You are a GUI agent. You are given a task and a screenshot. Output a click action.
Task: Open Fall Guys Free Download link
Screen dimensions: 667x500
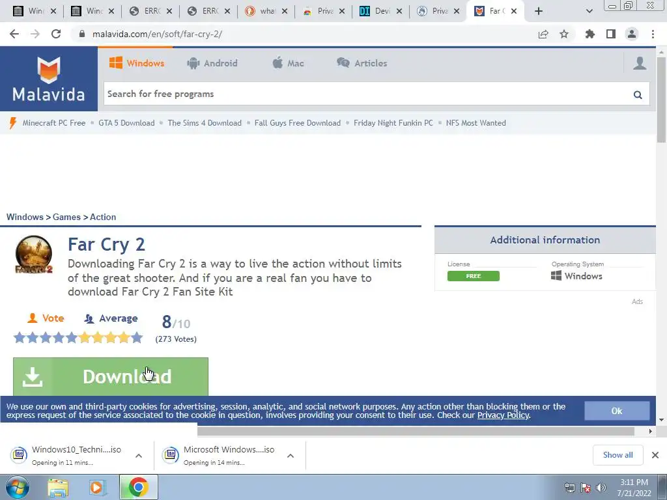[297, 123]
